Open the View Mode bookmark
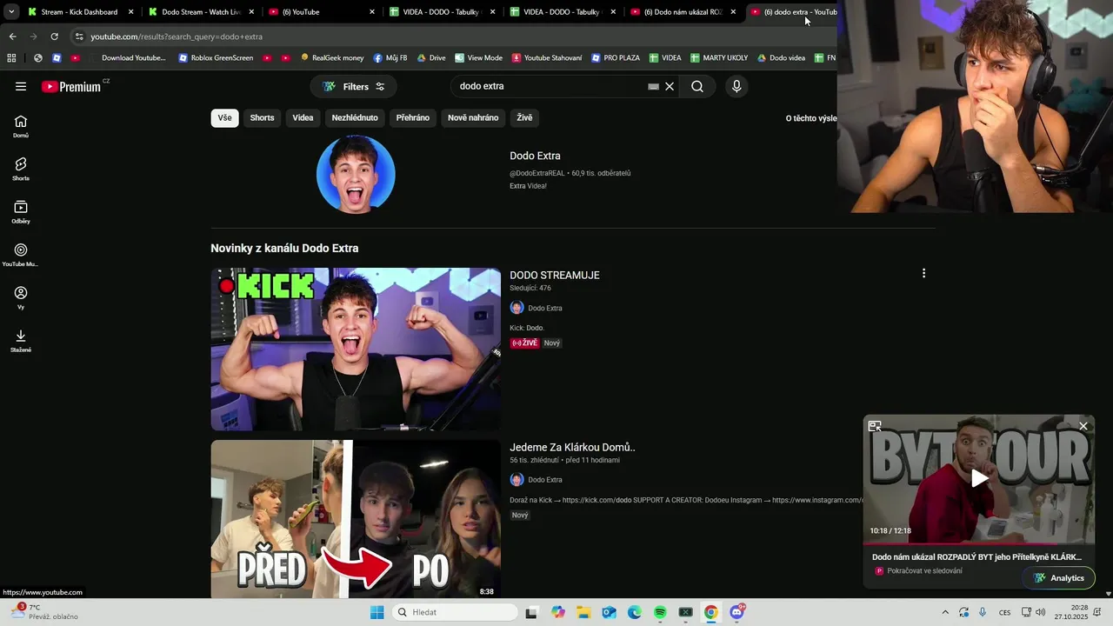The height and width of the screenshot is (626, 1113). pos(478,58)
